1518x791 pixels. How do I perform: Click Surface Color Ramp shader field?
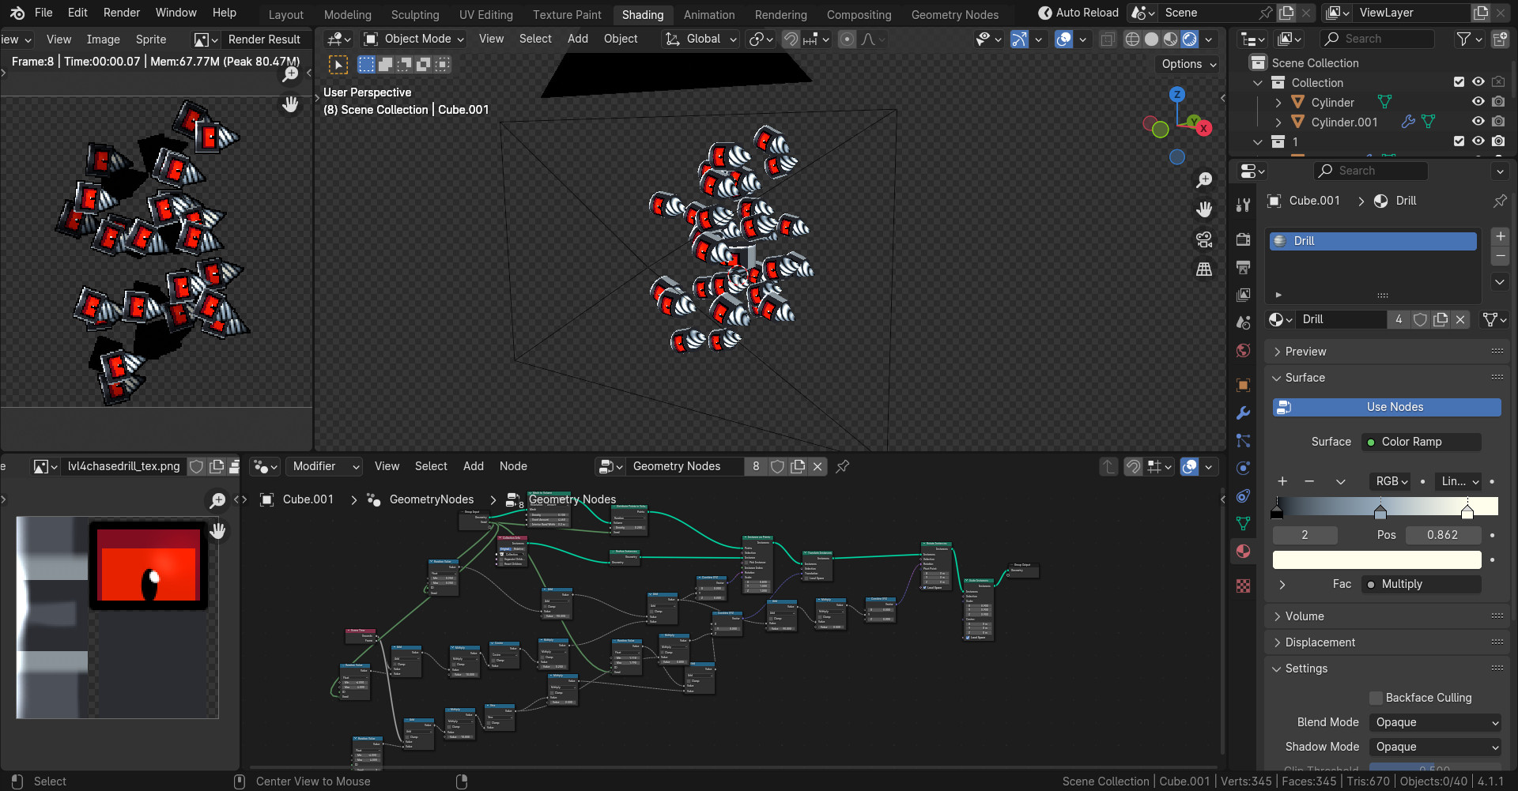tap(1422, 442)
